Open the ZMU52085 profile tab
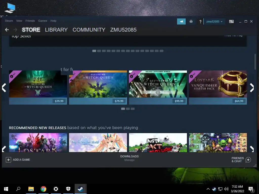Image resolution: width=259 pixels, height=194 pixels. click(x=123, y=30)
